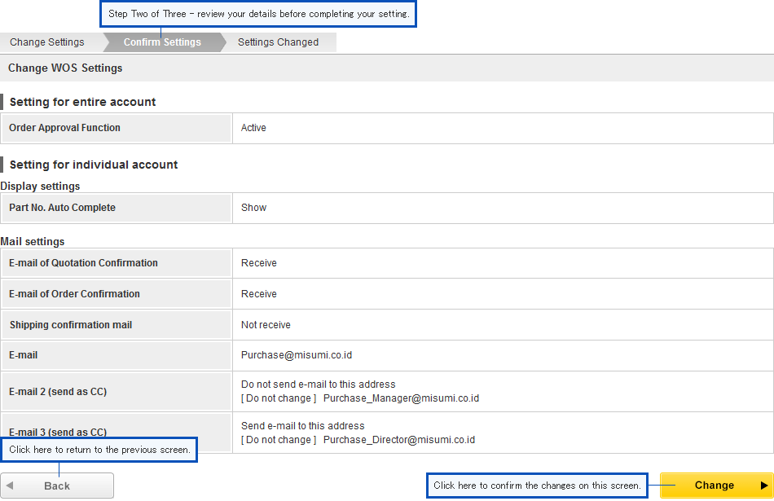
Task: Click the confirm the changes tooltip
Action: pos(537,486)
